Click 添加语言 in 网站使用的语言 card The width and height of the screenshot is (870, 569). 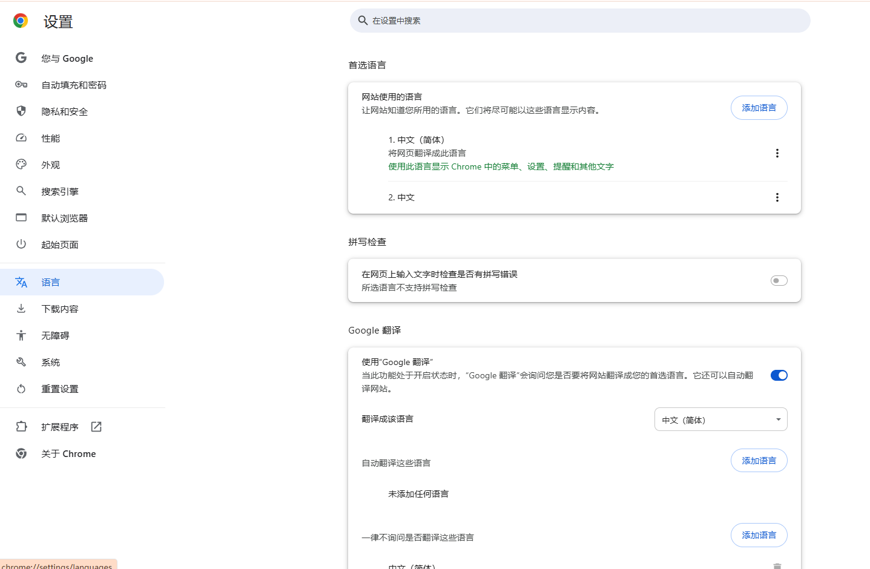pyautogui.click(x=759, y=108)
